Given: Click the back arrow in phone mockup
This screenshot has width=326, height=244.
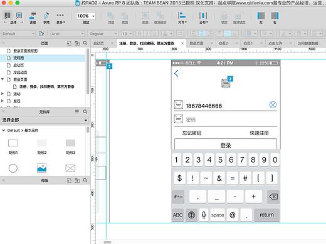Looking at the screenshot, I should click(176, 73).
